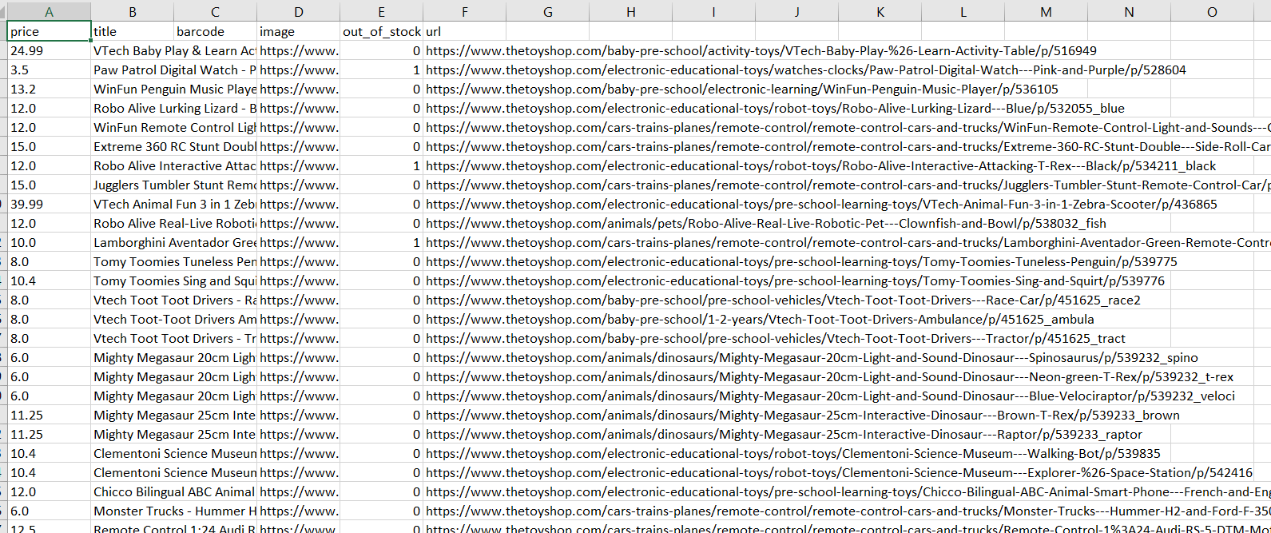Select Lamborghini Aventador Green title cell
The width and height of the screenshot is (1271, 533).
[x=174, y=242]
